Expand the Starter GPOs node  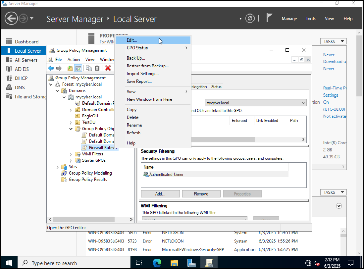click(71, 160)
